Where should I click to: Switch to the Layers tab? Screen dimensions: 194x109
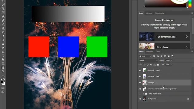pos(141,51)
